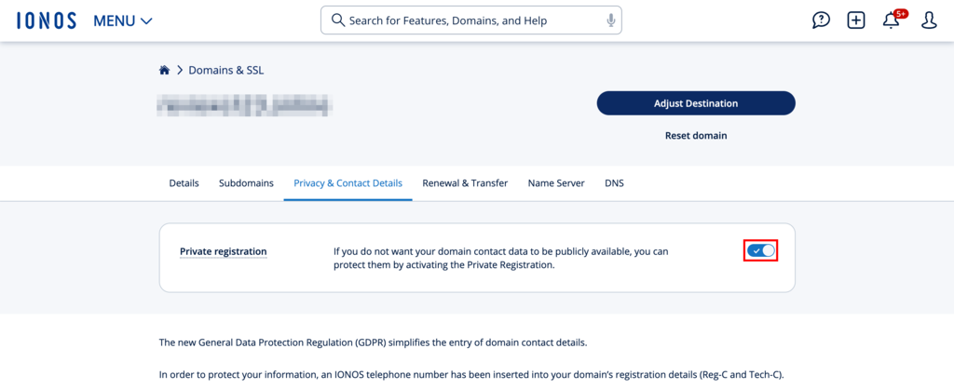Click the Domains & SSL breadcrumb link
Image resolution: width=954 pixels, height=389 pixels.
pyautogui.click(x=226, y=70)
